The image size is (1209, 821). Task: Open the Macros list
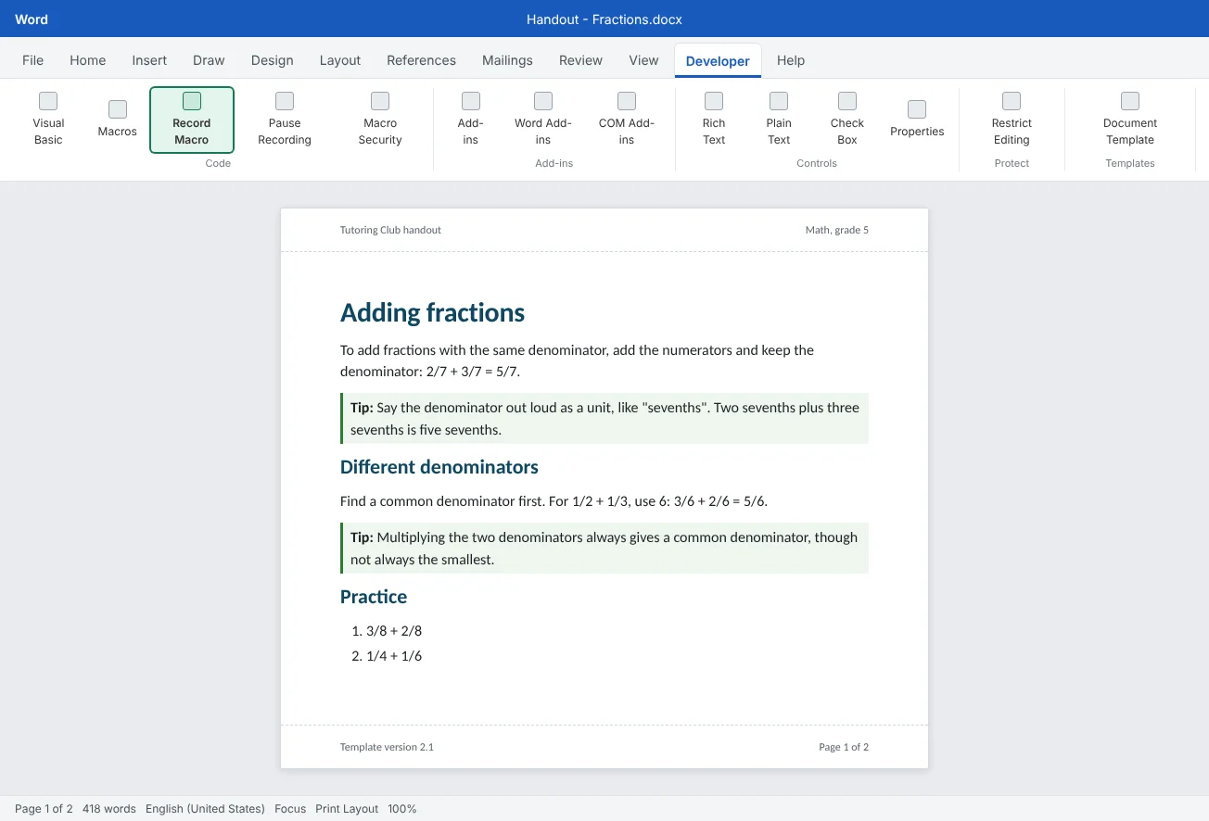[118, 120]
